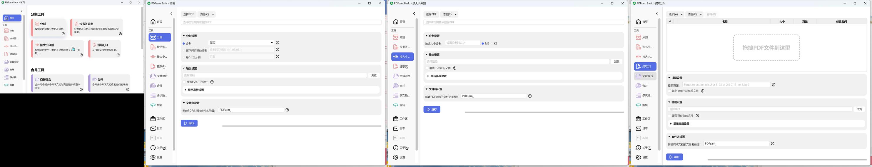Open 关于(A) in Split window sidebar
This screenshot has width=872, height=167.
point(160,148)
